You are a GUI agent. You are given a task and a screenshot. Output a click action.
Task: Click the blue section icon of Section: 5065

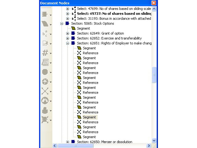click(x=67, y=23)
